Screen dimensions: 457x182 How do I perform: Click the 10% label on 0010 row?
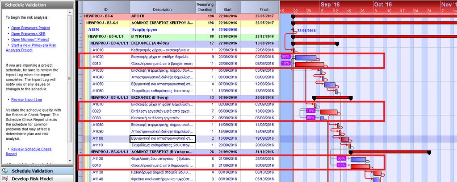pos(286,63)
